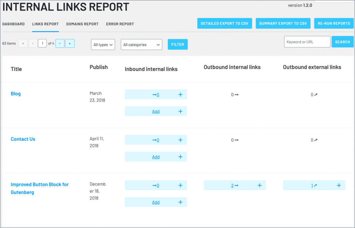The height and width of the screenshot is (228, 355).
Task: Click Summary Export to CSV button
Action: tap(283, 24)
